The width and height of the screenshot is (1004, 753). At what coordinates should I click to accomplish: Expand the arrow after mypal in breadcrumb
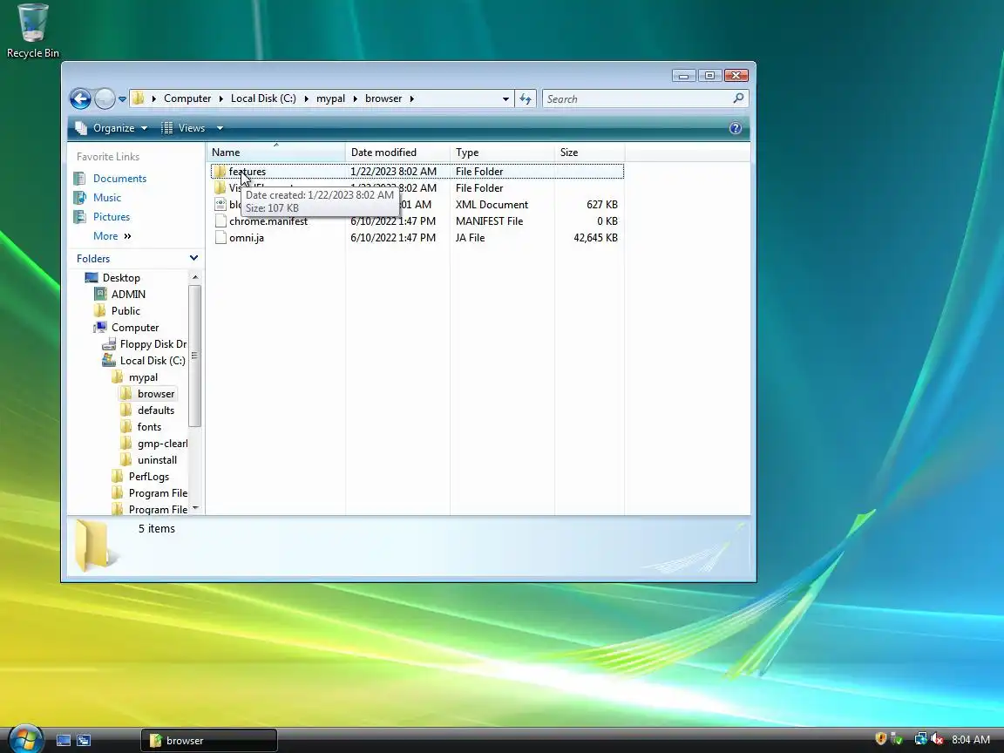(x=356, y=98)
